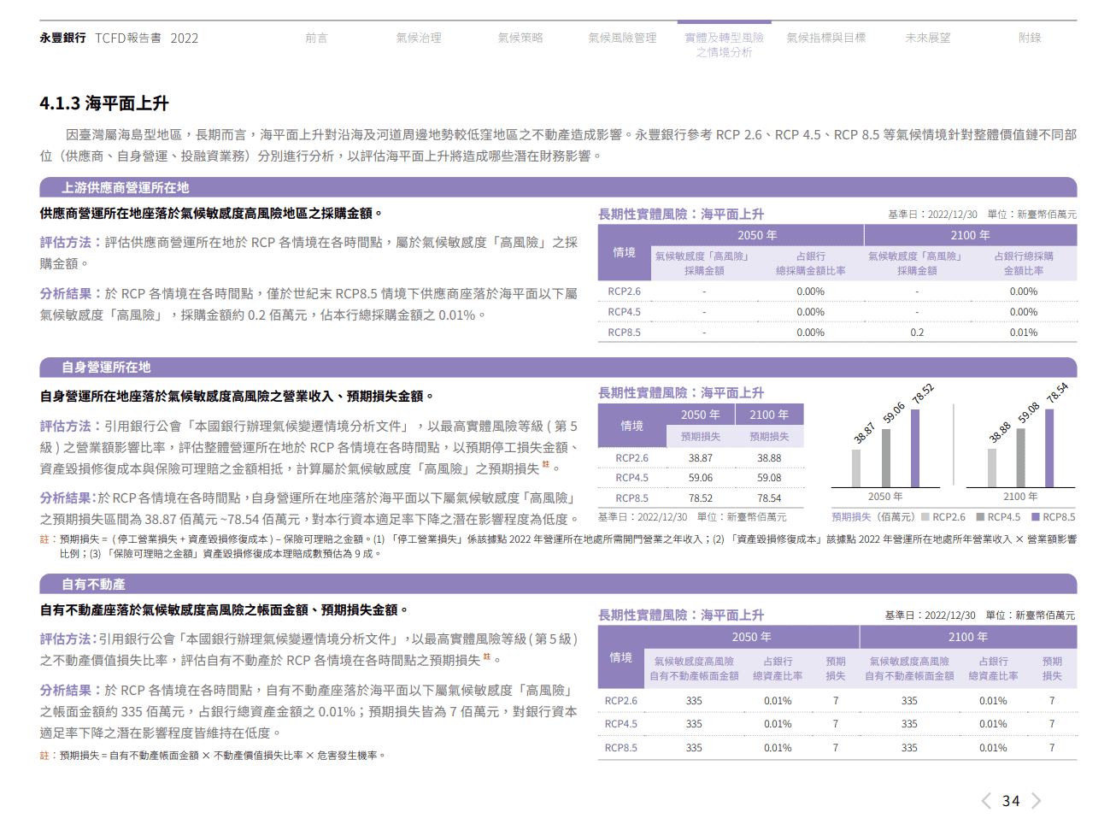
Task: Open the 氣候治理 navigation tab
Action: [x=419, y=38]
